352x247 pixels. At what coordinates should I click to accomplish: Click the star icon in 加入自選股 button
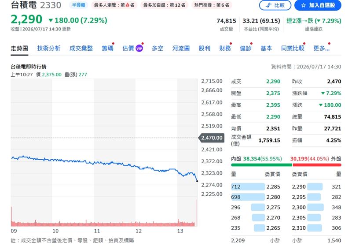(x=304, y=5)
